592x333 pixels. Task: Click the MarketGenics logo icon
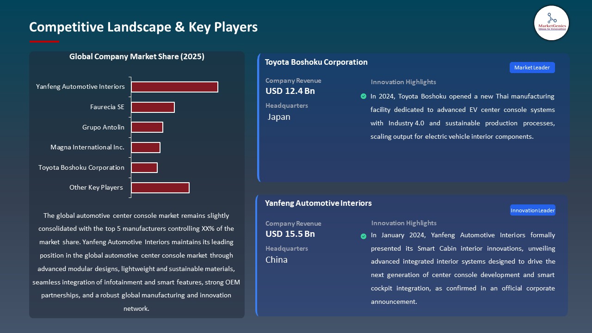(551, 23)
